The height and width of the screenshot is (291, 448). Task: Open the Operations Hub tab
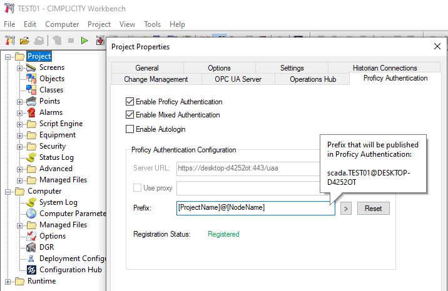(x=313, y=79)
